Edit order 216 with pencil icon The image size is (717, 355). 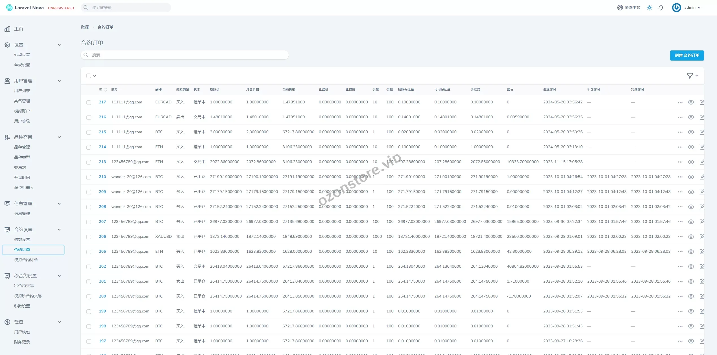tap(702, 117)
